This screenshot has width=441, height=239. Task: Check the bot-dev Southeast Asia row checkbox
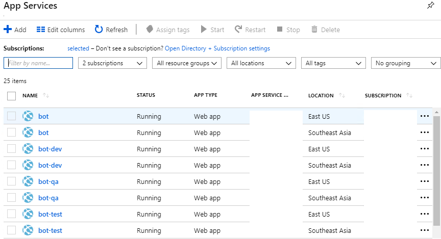pyautogui.click(x=12, y=165)
